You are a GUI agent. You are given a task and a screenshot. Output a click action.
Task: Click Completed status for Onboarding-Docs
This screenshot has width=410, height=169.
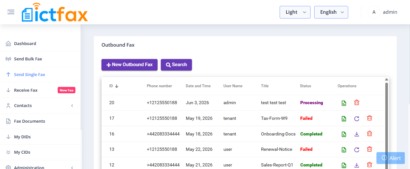(x=311, y=134)
